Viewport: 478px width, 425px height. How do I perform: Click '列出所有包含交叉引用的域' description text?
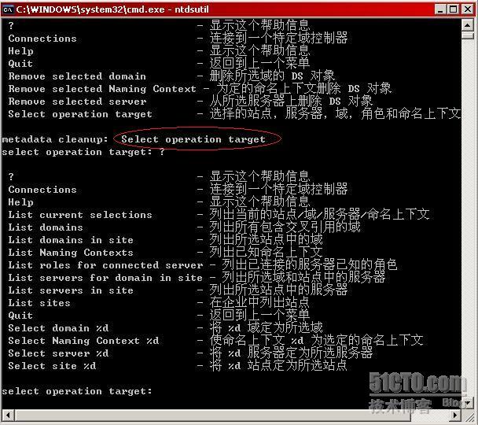coord(285,227)
